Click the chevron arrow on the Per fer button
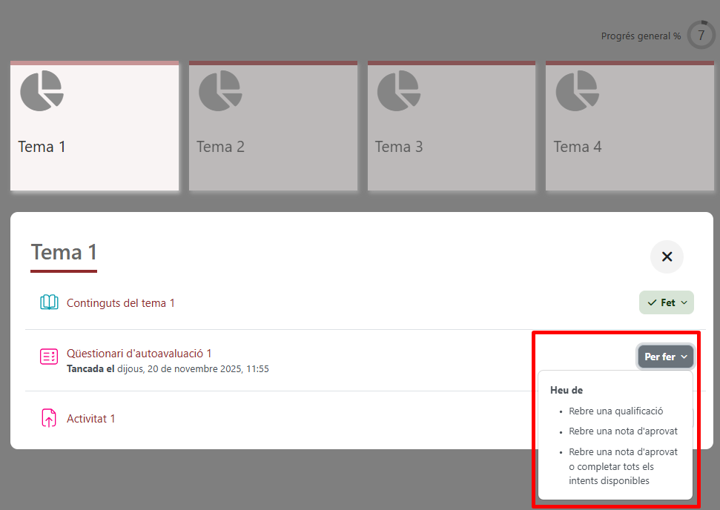This screenshot has width=720, height=510. click(684, 357)
